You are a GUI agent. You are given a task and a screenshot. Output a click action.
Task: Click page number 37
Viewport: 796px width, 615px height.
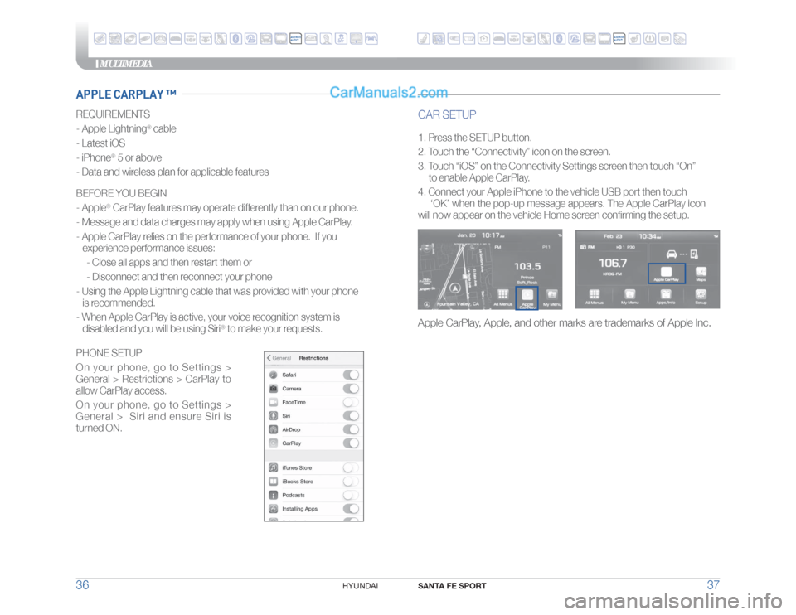tap(713, 585)
